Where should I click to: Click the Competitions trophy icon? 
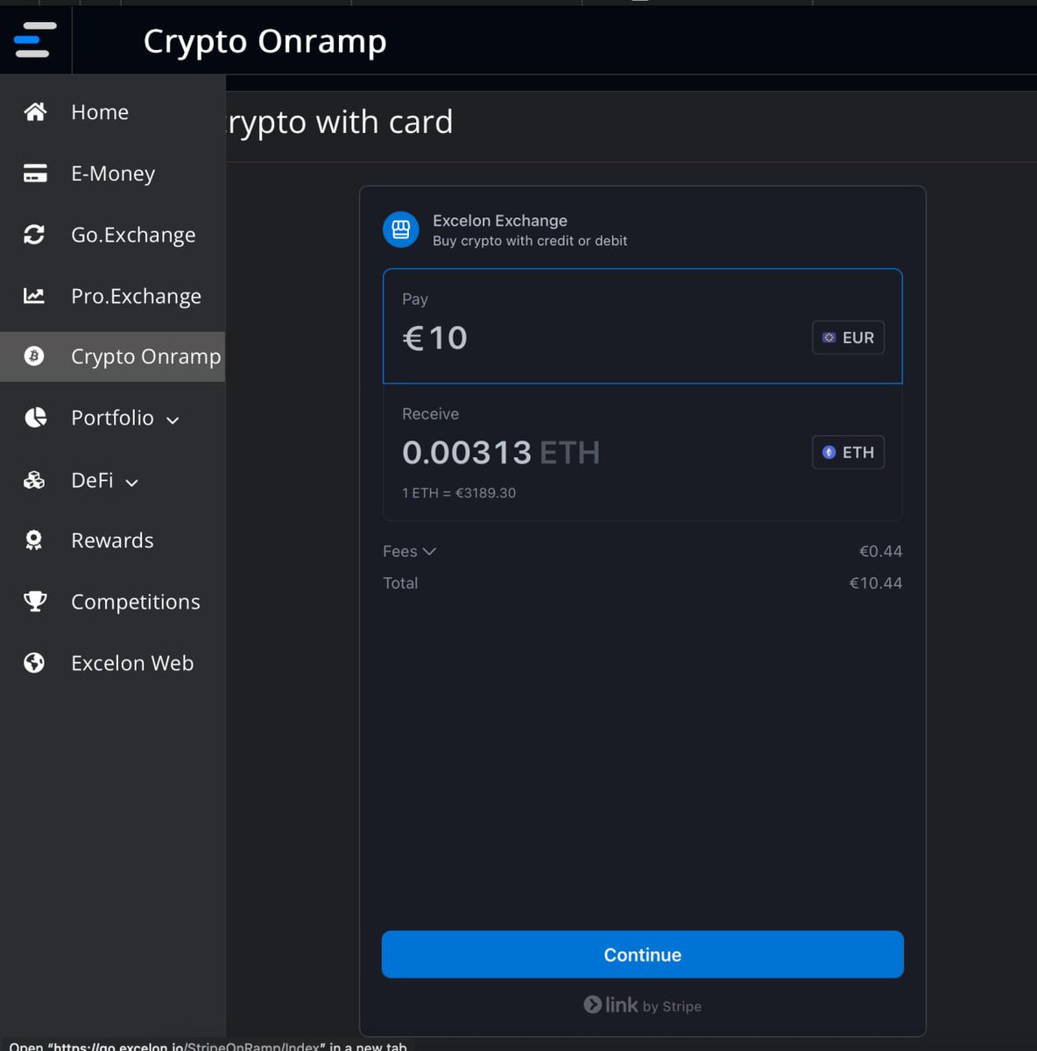pos(35,602)
